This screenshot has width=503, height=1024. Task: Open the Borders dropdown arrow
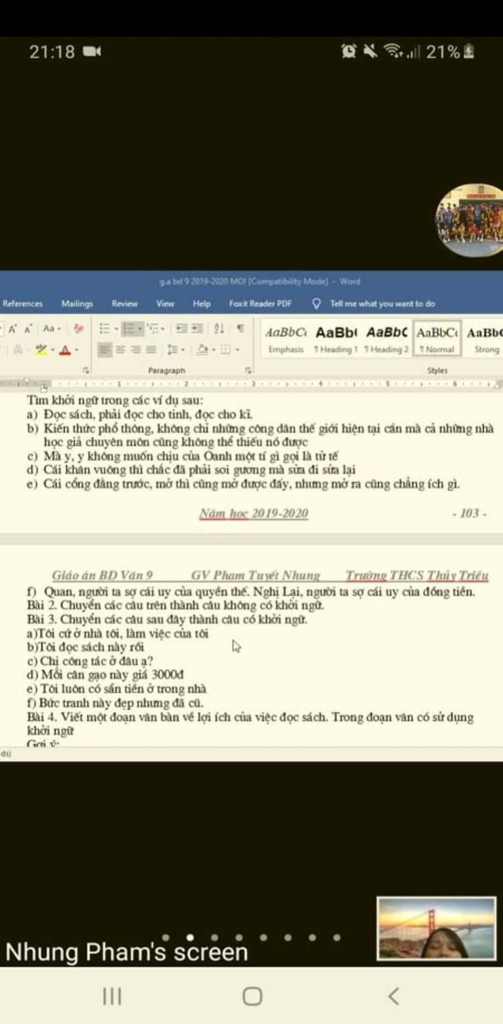(x=237, y=350)
